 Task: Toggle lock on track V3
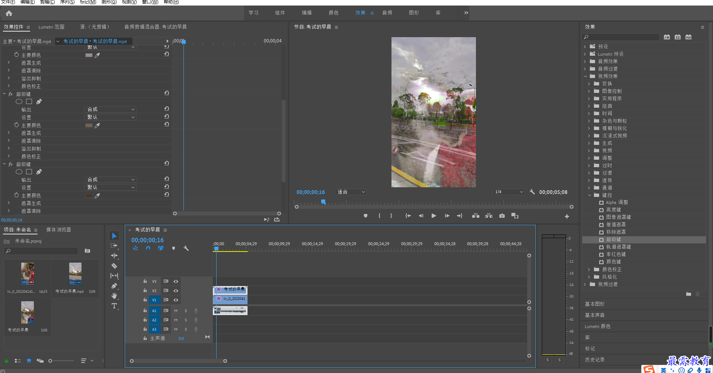(145, 281)
